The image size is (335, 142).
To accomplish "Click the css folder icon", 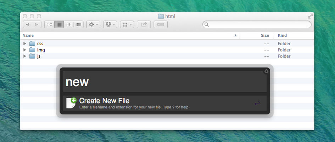I will pyautogui.click(x=32, y=44).
